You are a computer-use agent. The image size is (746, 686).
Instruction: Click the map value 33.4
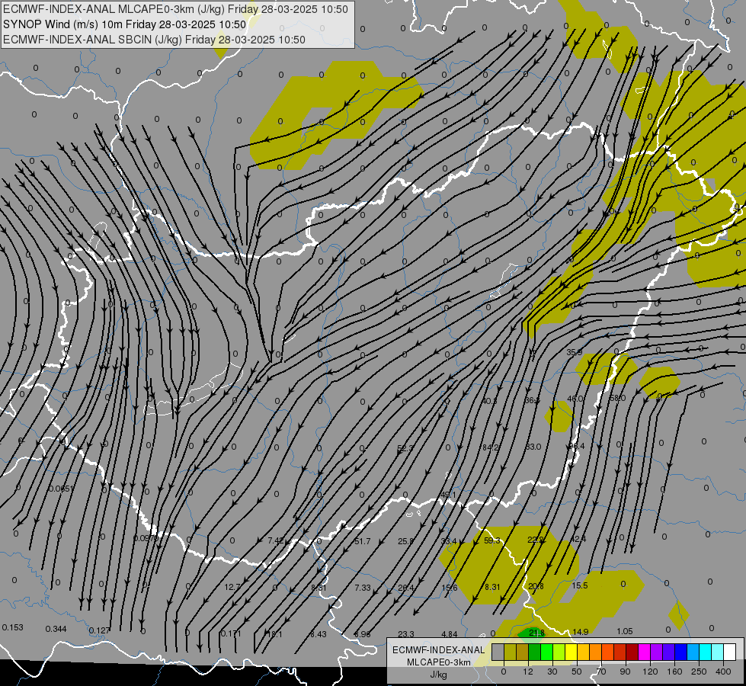click(x=449, y=541)
